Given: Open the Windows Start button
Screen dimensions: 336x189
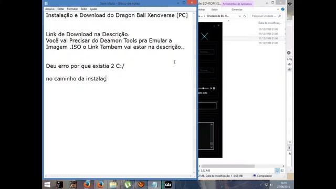Looking at the screenshot, I should point(47,184).
